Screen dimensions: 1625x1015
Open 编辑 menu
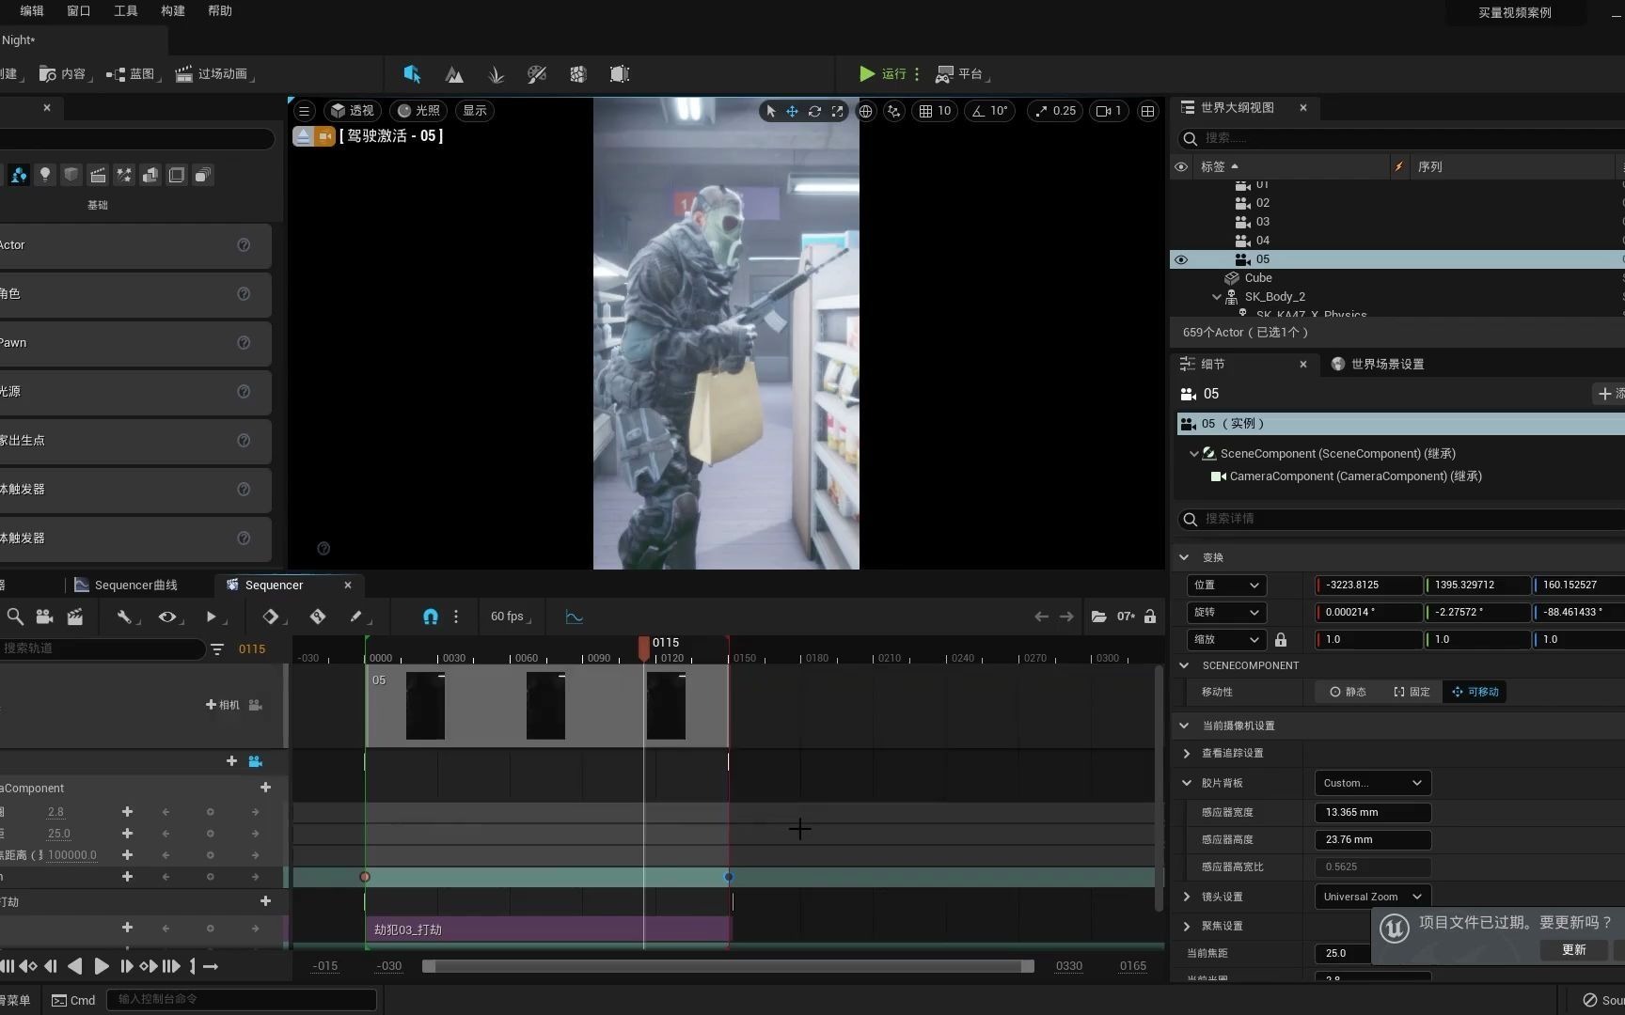(x=32, y=11)
